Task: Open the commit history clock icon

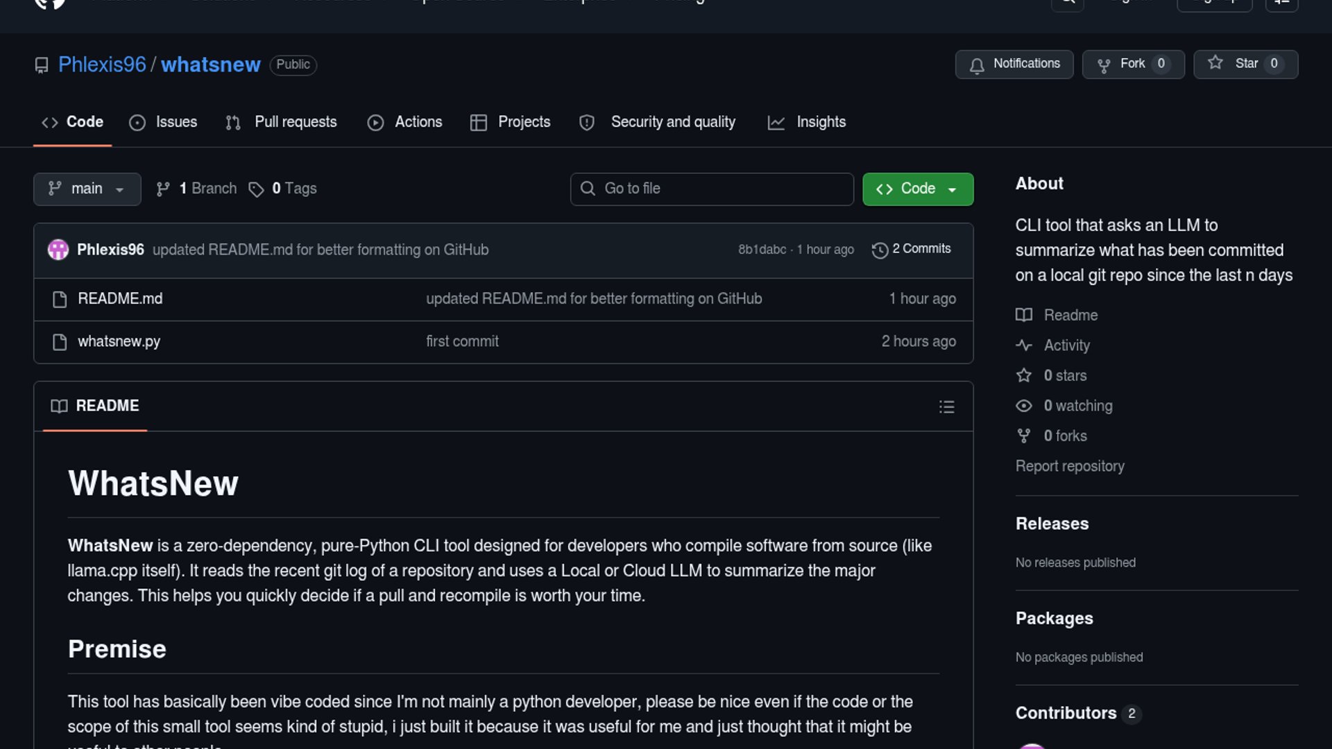Action: 880,250
